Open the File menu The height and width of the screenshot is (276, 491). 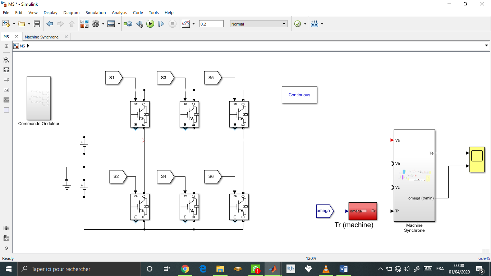[x=6, y=12]
